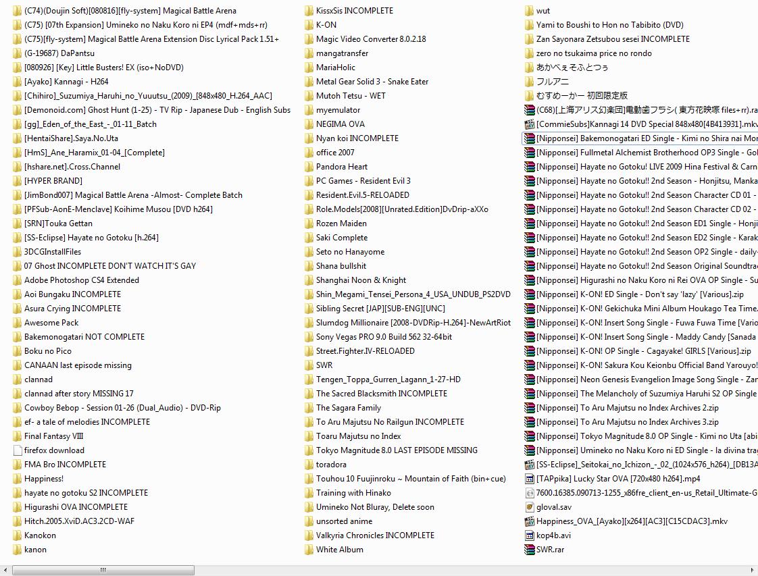The image size is (758, 576).
Task: Click the folder icon of Adobe Photoshop CS4 Extended
Action: click(17, 280)
